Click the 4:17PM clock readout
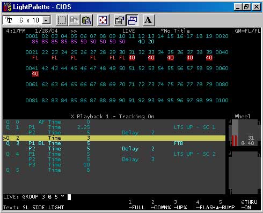 point(16,31)
